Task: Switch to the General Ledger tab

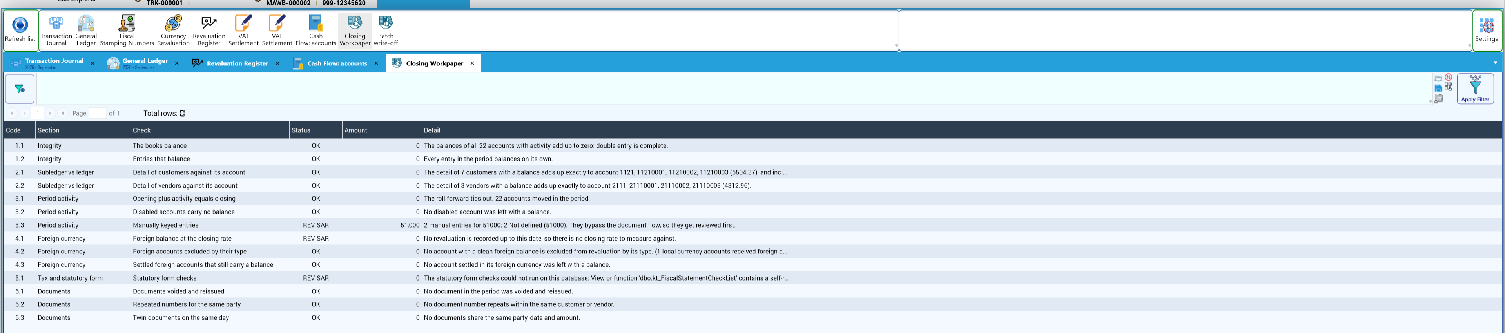Action: [145, 63]
